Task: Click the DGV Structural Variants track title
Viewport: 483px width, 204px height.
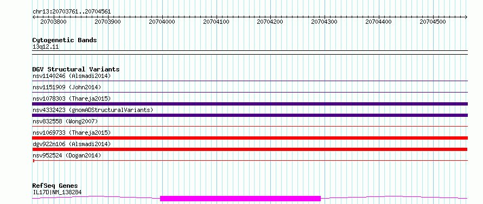Action: click(76, 69)
